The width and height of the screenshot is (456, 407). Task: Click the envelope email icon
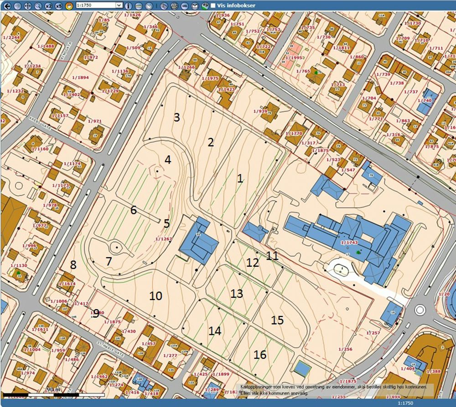(195, 5)
